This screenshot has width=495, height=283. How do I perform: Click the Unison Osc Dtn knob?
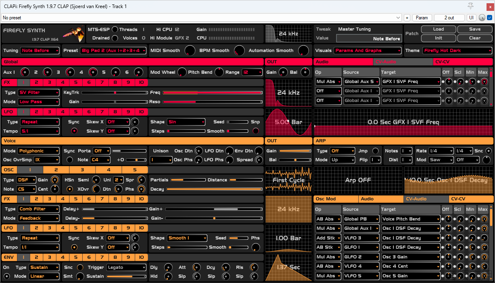[x=199, y=151]
